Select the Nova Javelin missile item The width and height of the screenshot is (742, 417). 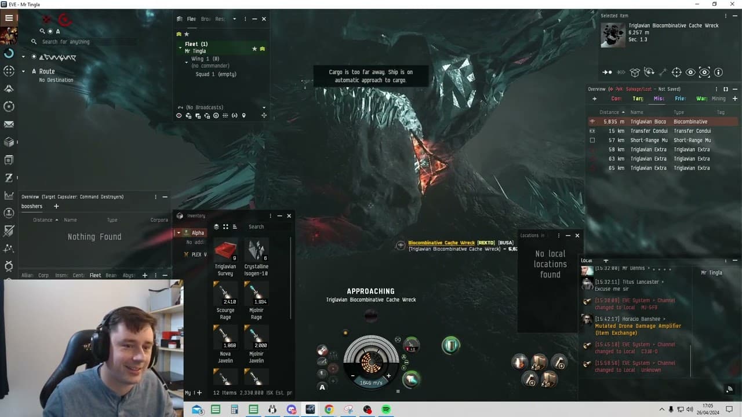coord(225,345)
